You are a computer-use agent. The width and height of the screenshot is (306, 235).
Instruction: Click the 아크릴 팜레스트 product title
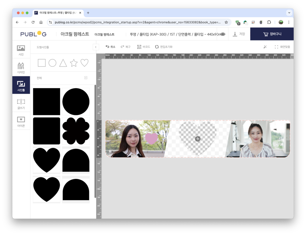(x=75, y=34)
